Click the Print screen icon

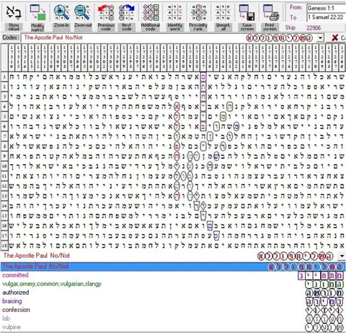point(270,12)
